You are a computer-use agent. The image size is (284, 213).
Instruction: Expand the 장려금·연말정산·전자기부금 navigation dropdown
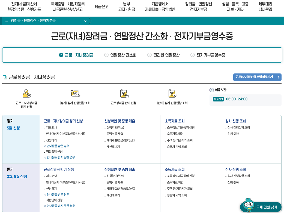[85, 21]
